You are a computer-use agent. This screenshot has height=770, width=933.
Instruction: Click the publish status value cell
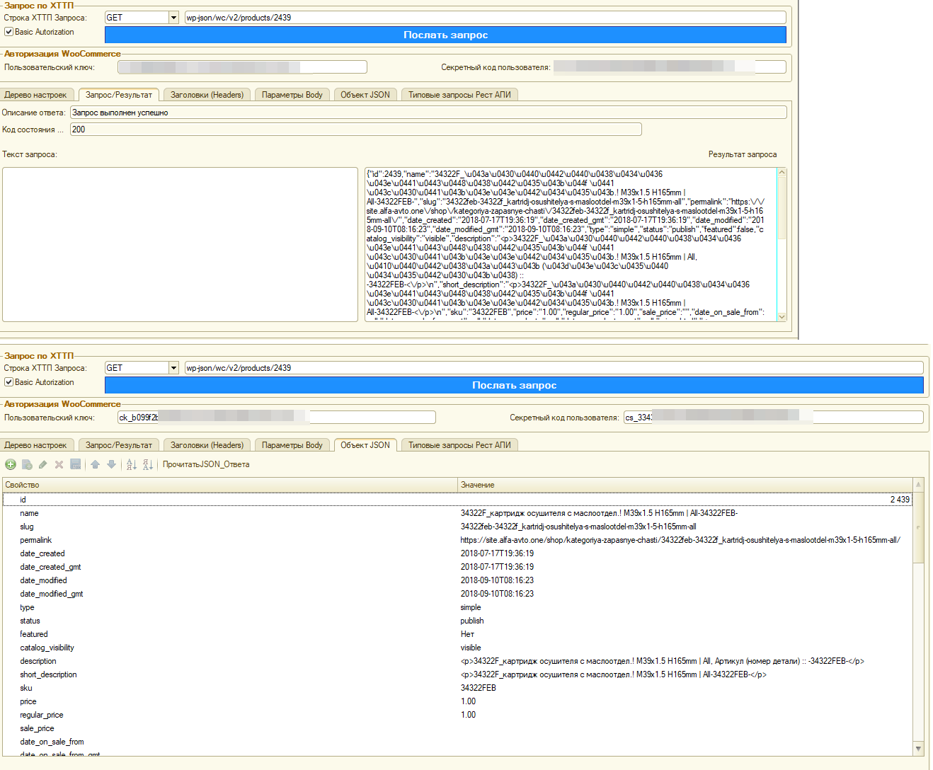[685, 621]
